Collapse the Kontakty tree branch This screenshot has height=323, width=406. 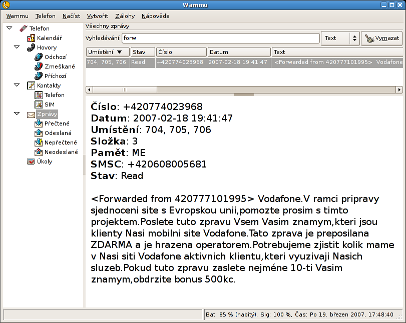pos(17,85)
